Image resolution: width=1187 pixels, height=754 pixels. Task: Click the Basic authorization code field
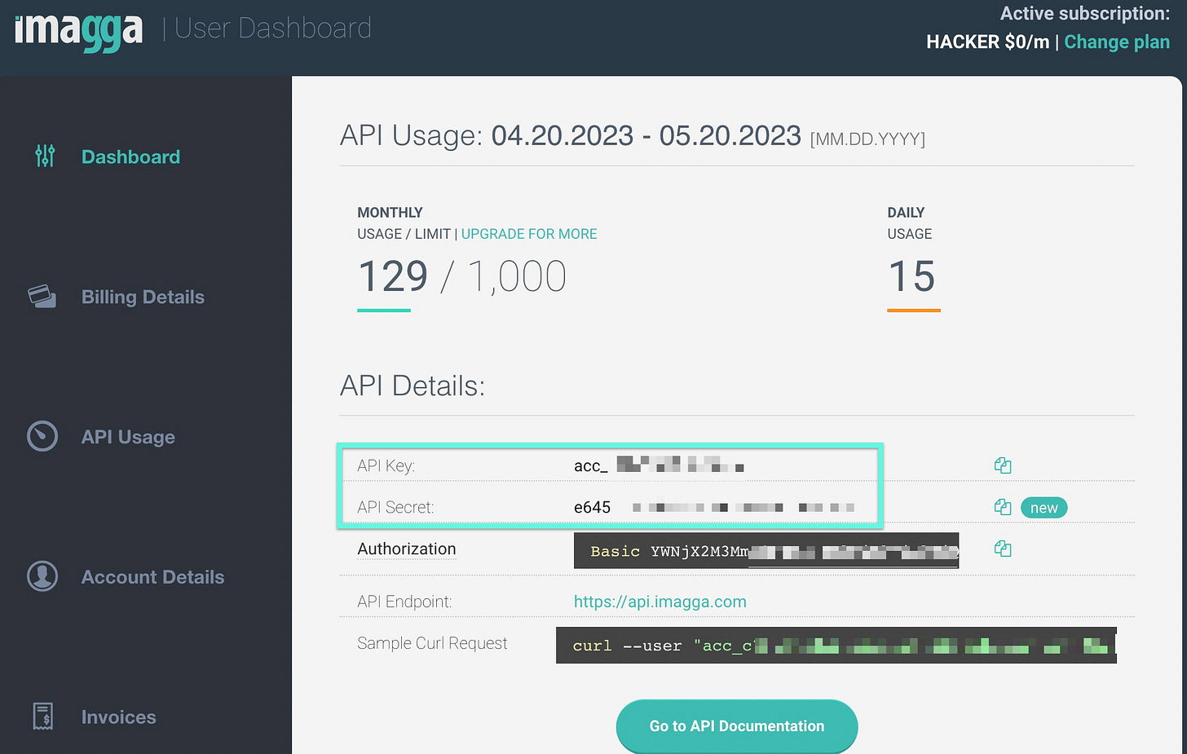point(766,551)
